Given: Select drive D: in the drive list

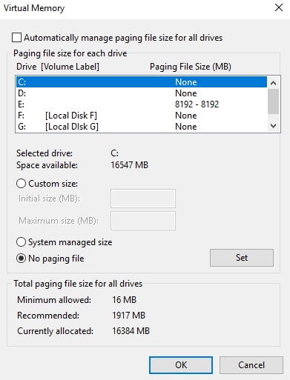Looking at the screenshot, I should [x=142, y=93].
